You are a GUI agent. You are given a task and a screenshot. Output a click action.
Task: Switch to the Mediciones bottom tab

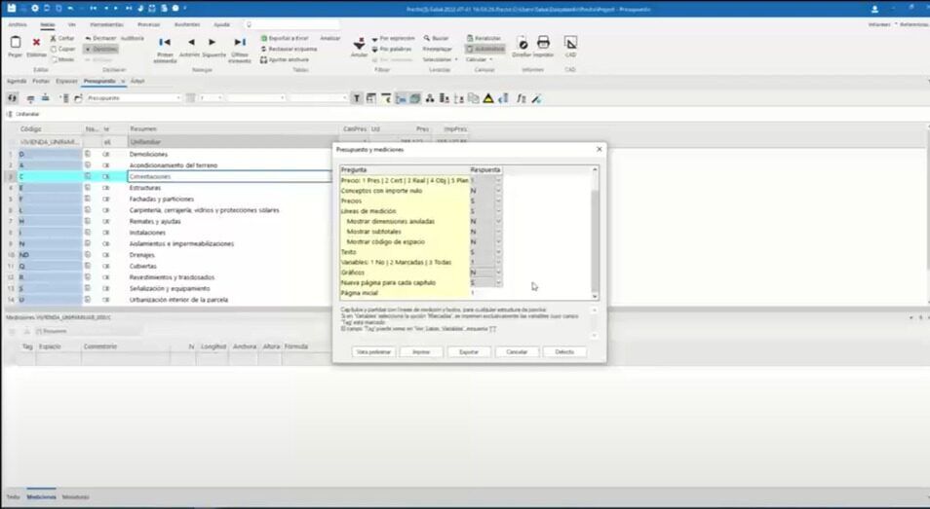(x=41, y=496)
